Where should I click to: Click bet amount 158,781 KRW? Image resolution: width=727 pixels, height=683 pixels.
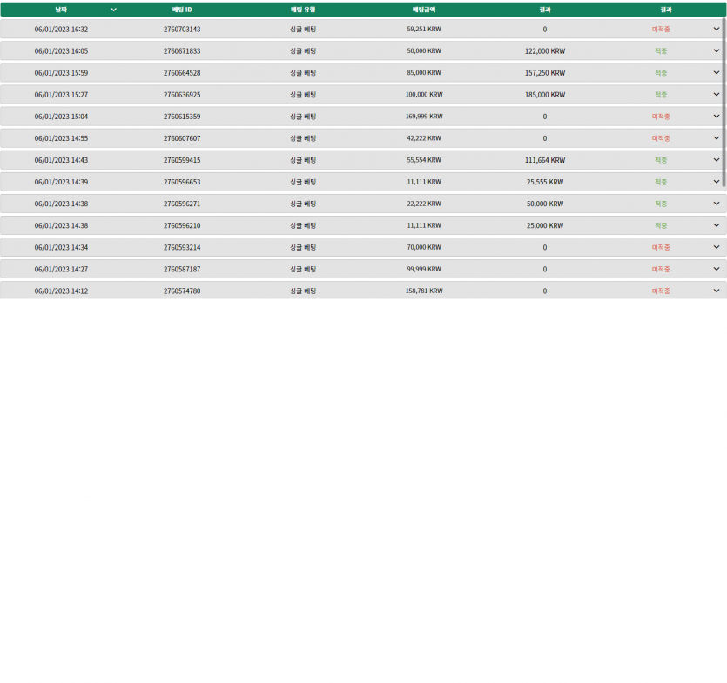pyautogui.click(x=424, y=291)
